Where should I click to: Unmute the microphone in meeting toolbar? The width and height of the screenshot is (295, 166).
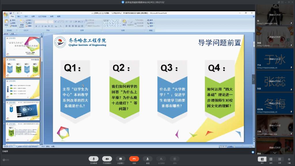tap(93, 159)
